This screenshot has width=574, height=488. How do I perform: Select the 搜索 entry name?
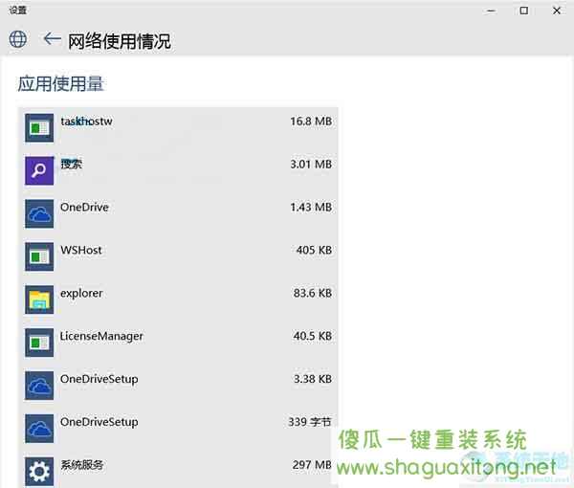[72, 164]
